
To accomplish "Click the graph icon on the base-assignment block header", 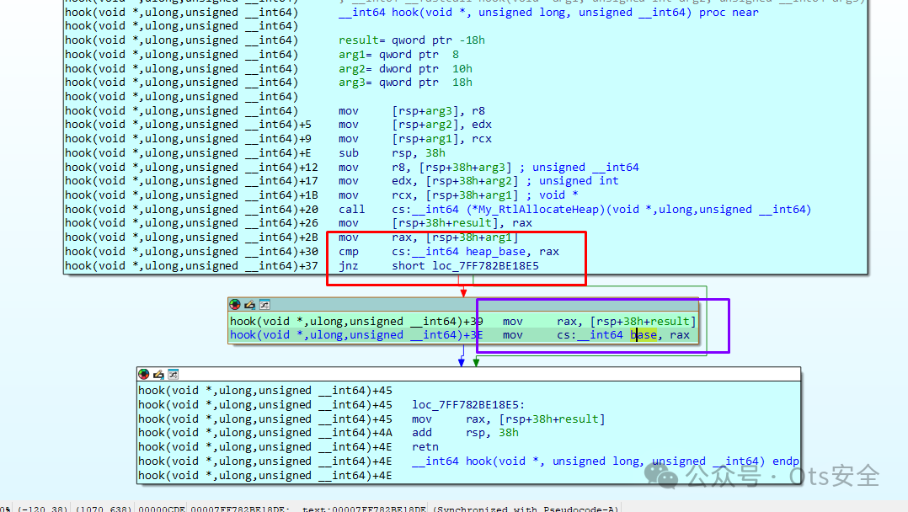I will (264, 305).
